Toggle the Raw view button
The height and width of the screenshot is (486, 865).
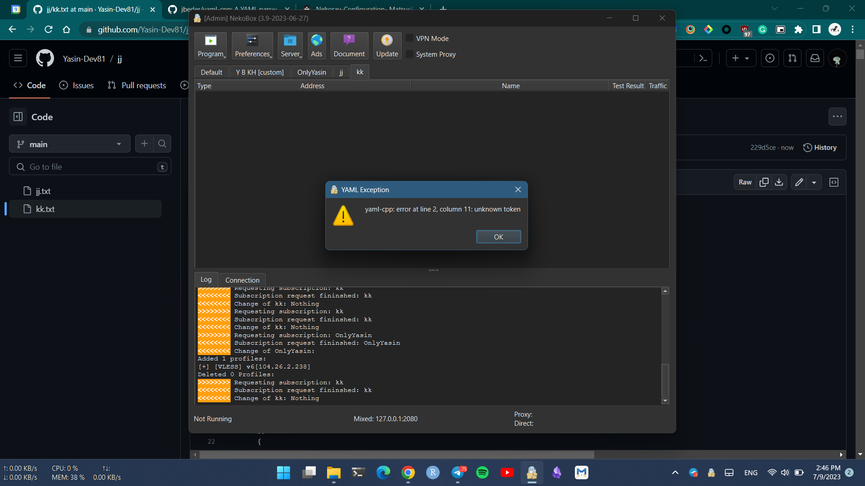pyautogui.click(x=745, y=182)
